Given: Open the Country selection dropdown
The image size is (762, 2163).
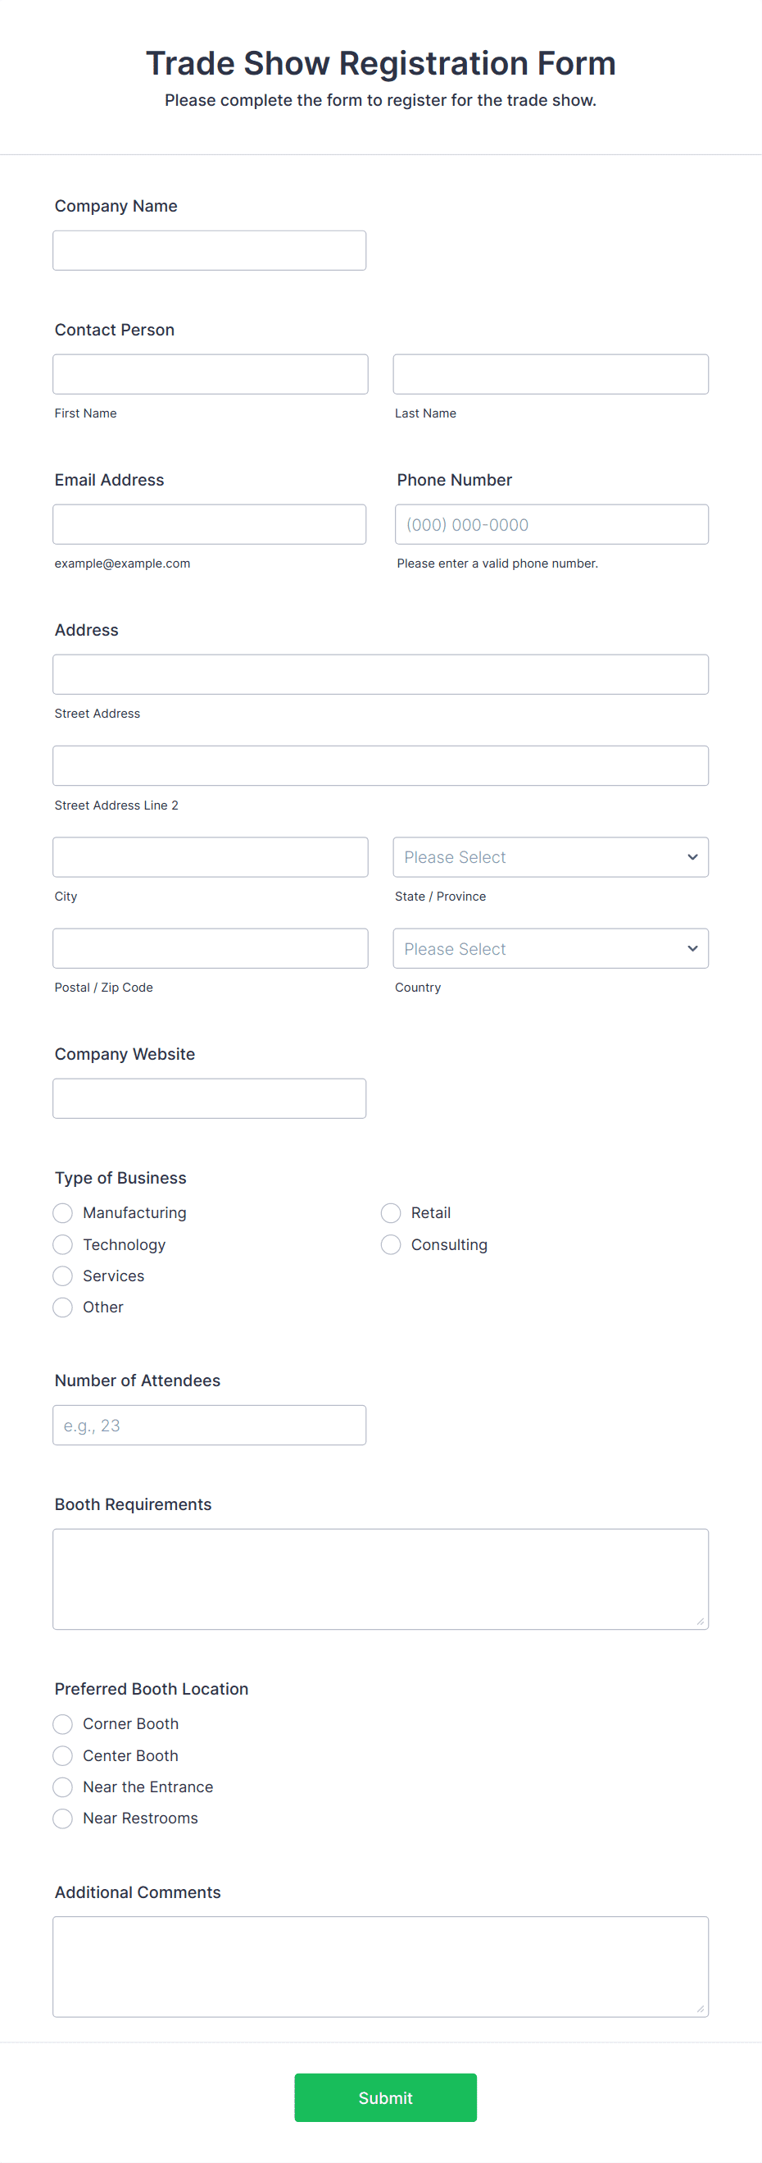Looking at the screenshot, I should [550, 948].
